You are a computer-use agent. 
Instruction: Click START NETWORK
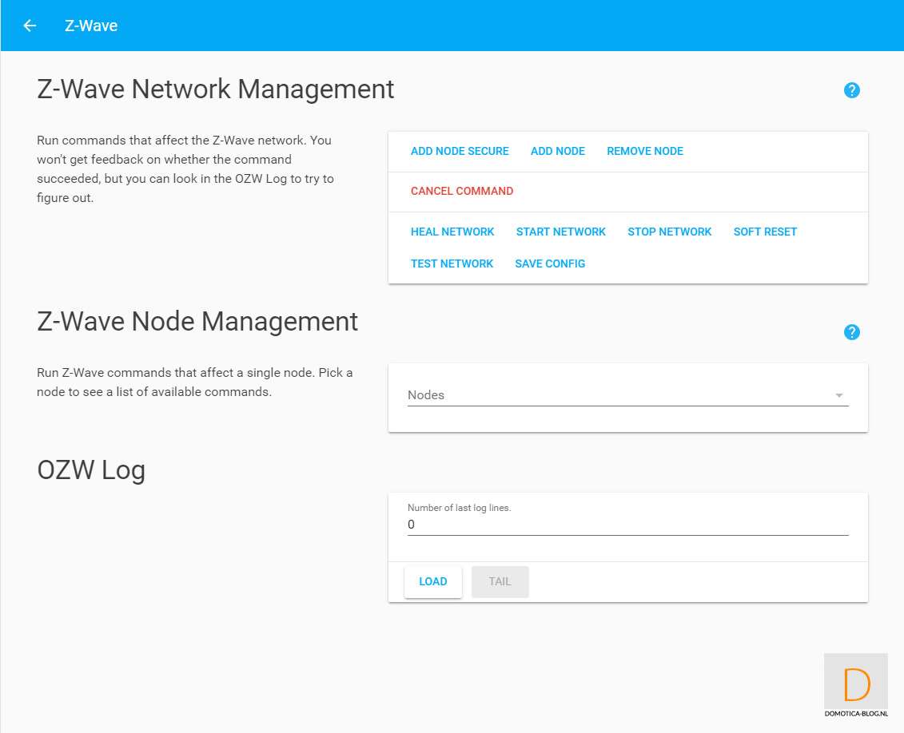point(560,232)
